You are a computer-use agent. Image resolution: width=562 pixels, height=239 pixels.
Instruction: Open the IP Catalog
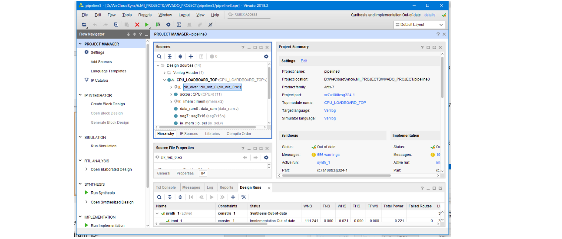pos(99,81)
